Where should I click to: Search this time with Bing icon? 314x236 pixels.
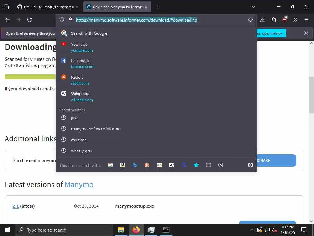point(135,165)
